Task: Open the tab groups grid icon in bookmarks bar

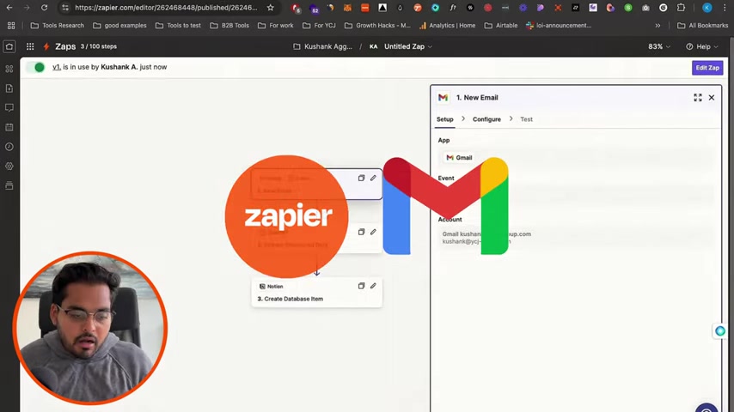Action: tap(11, 25)
